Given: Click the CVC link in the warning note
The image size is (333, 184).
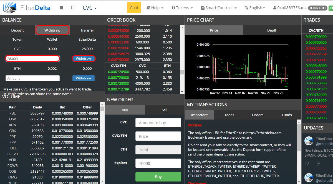Looking at the screenshot, I should (25, 89).
